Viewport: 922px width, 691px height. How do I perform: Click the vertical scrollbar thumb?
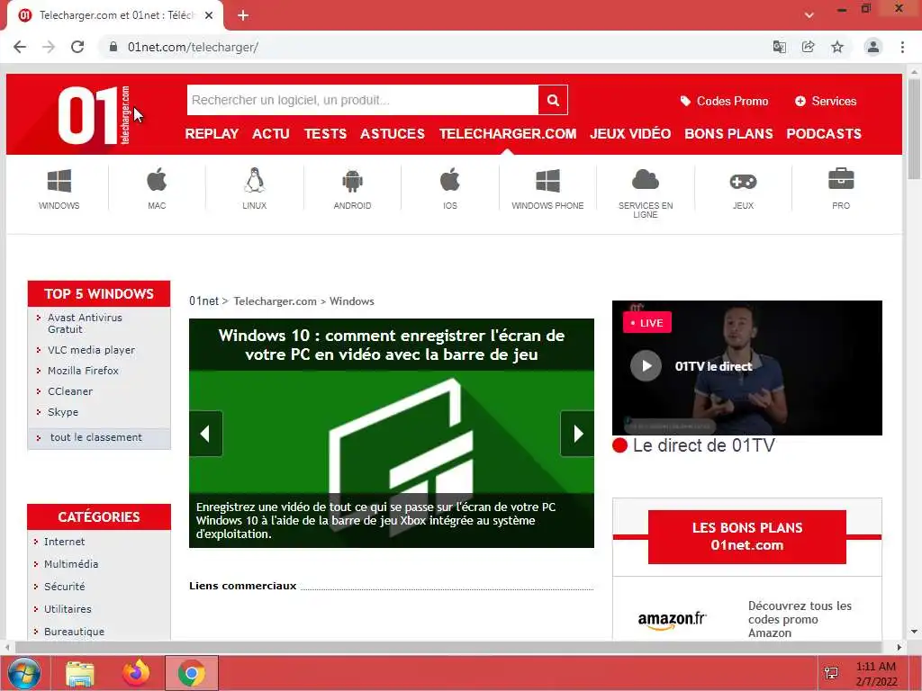point(914,128)
